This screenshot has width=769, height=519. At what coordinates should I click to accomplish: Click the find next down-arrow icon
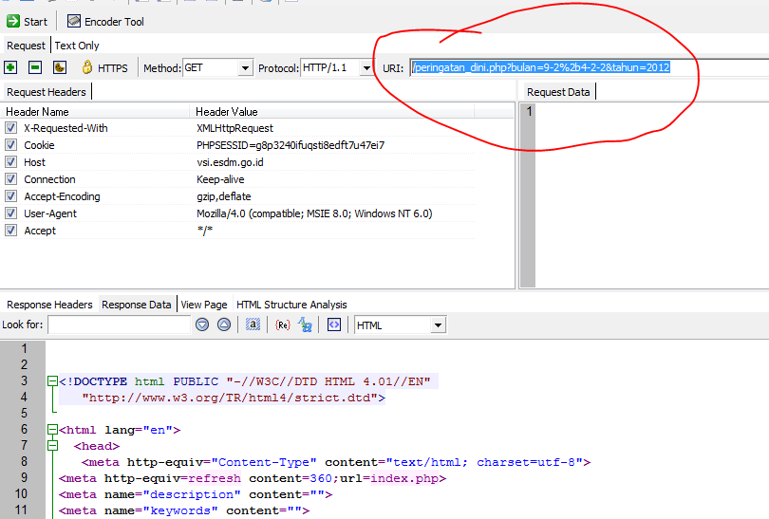[202, 324]
